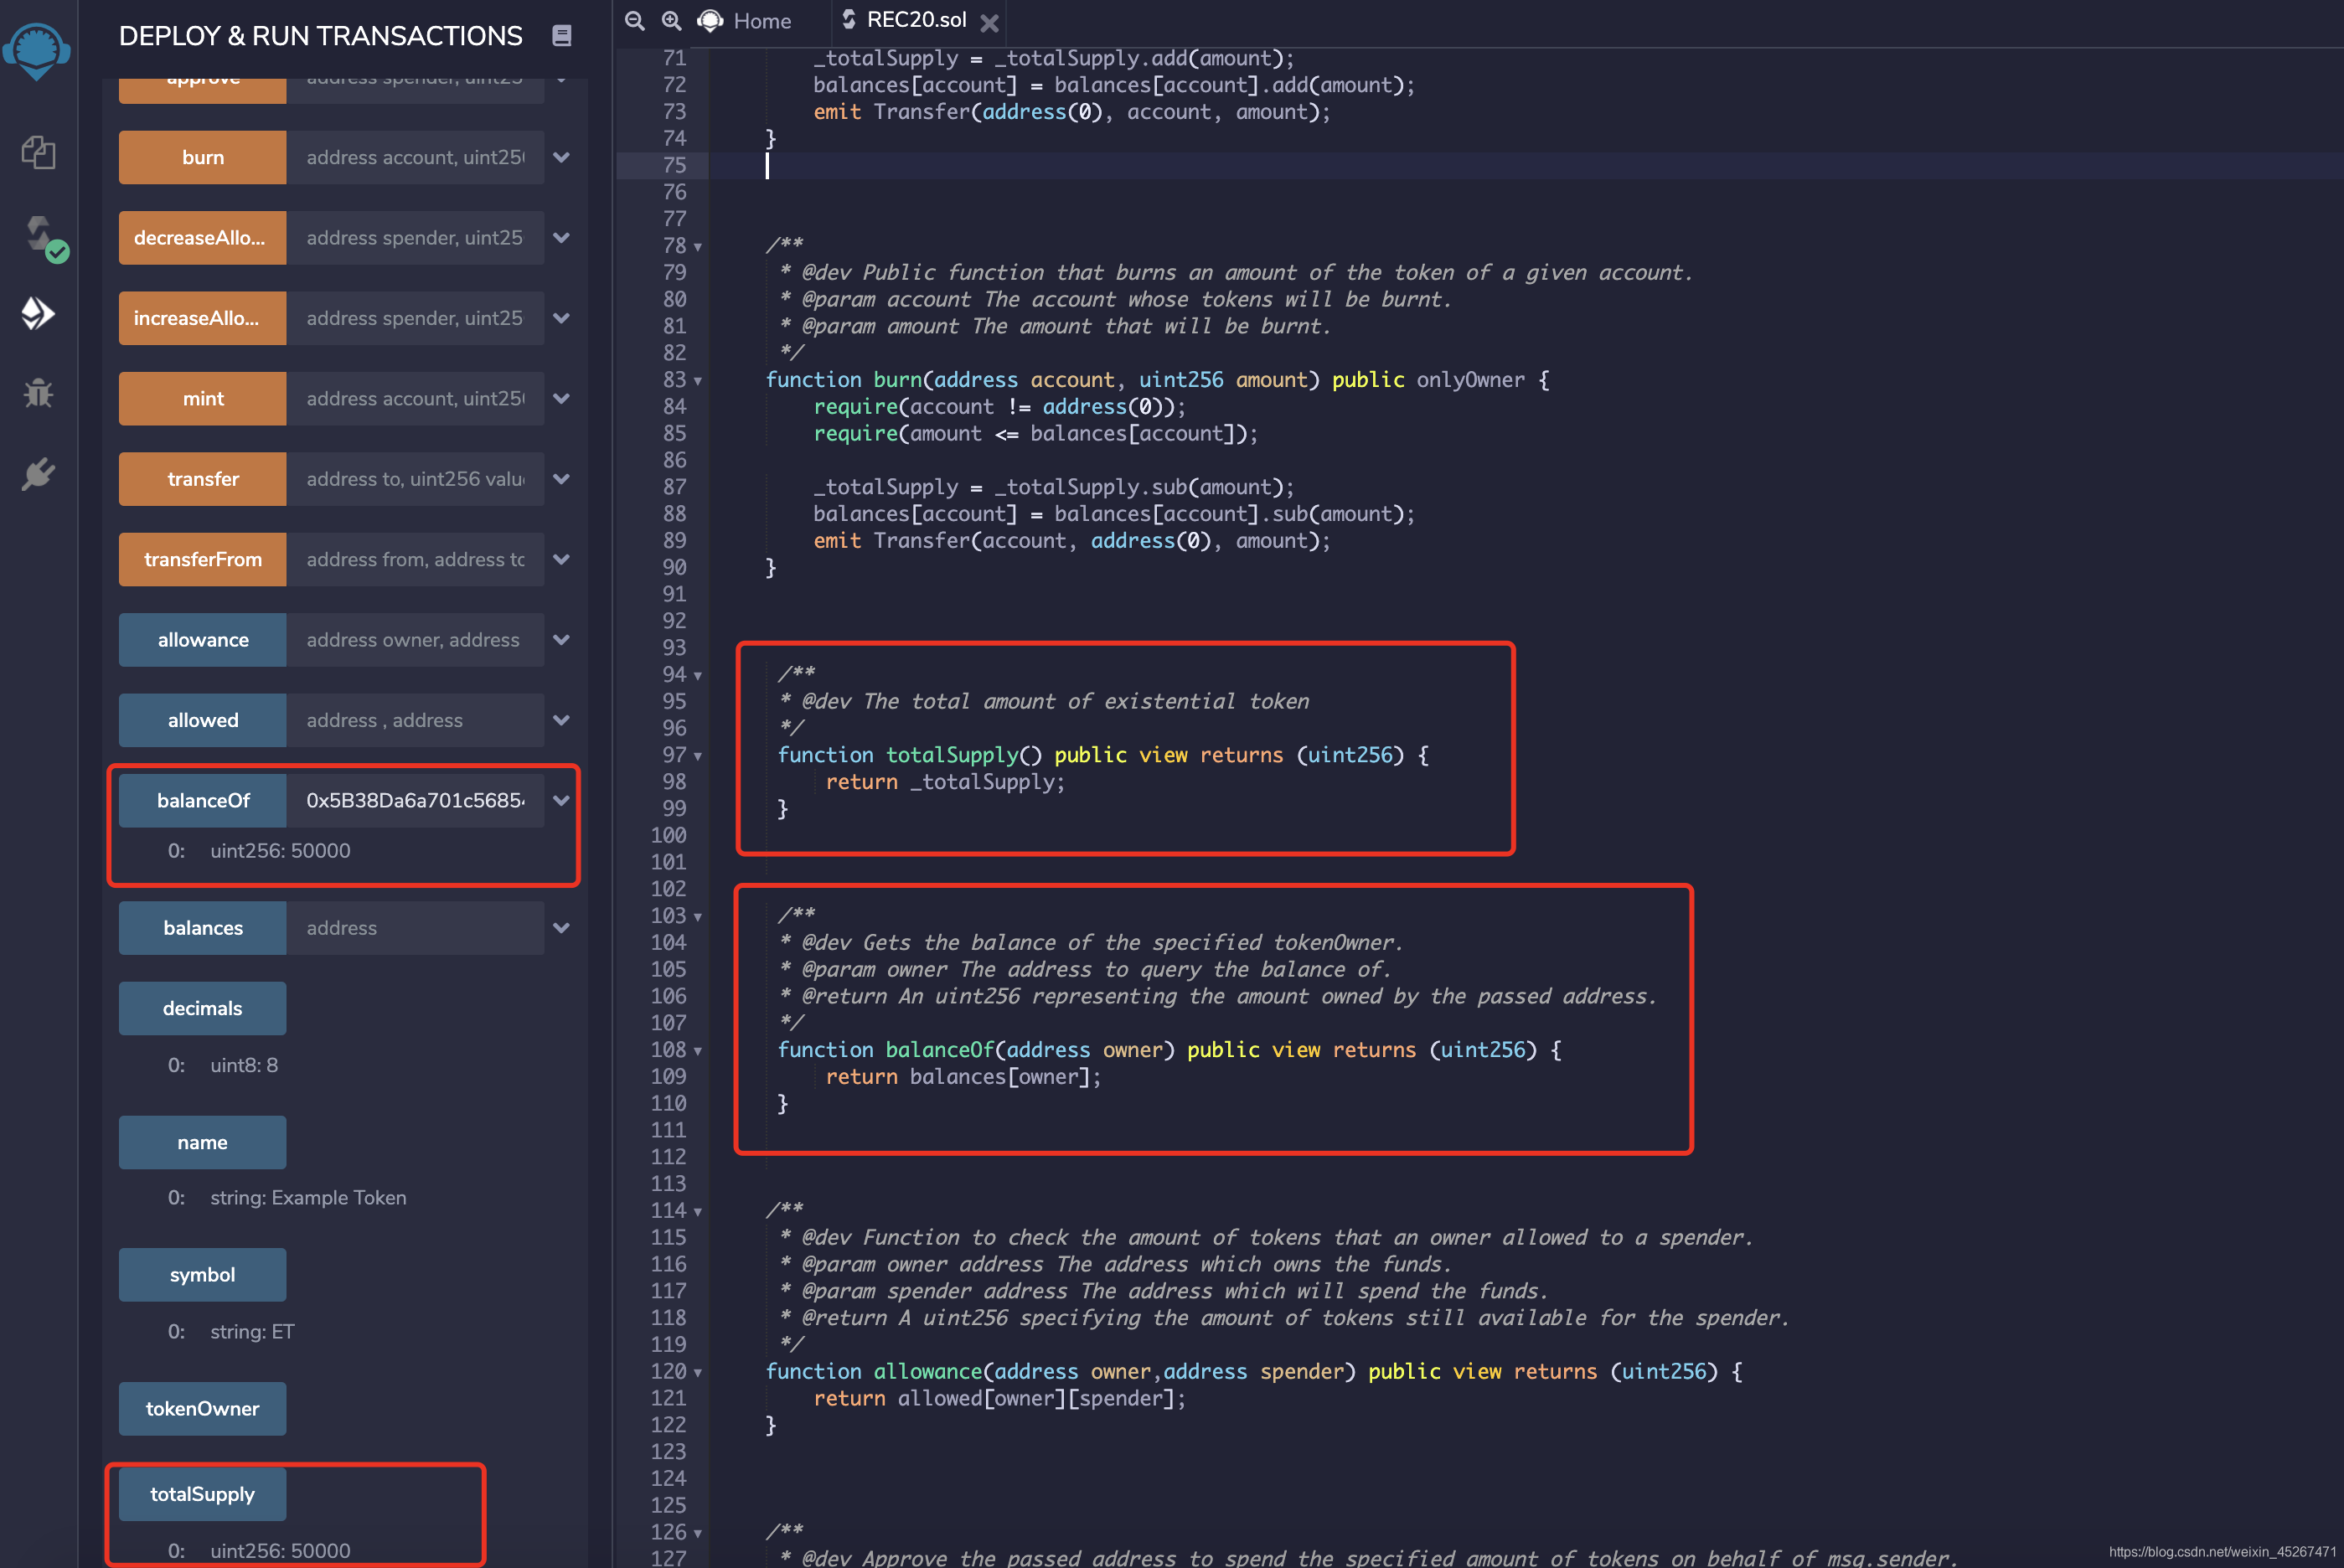Open the documentation icon beside panel title
This screenshot has width=2344, height=1568.
[x=562, y=36]
